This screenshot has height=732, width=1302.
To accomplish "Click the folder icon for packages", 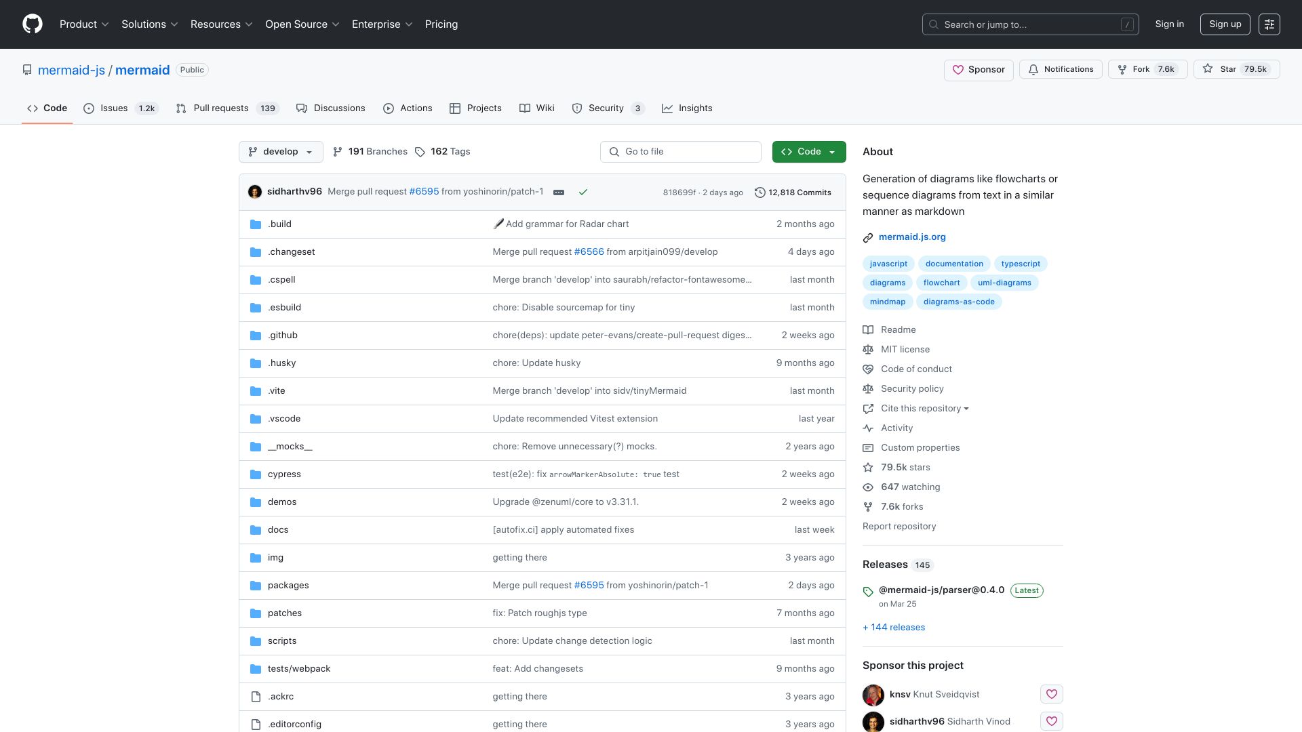I will click(256, 586).
